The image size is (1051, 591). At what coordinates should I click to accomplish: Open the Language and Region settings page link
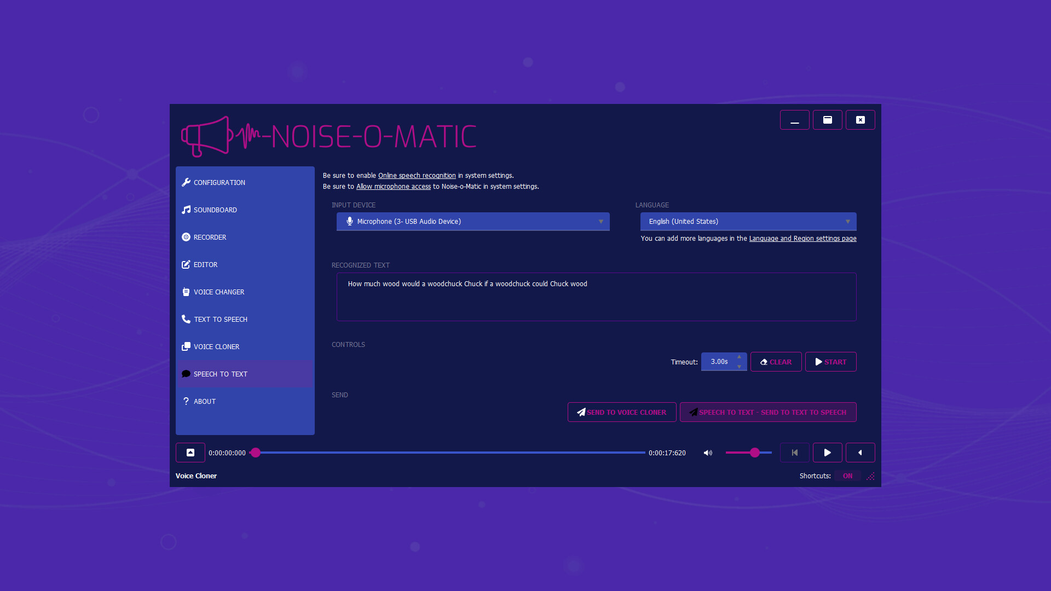(802, 239)
